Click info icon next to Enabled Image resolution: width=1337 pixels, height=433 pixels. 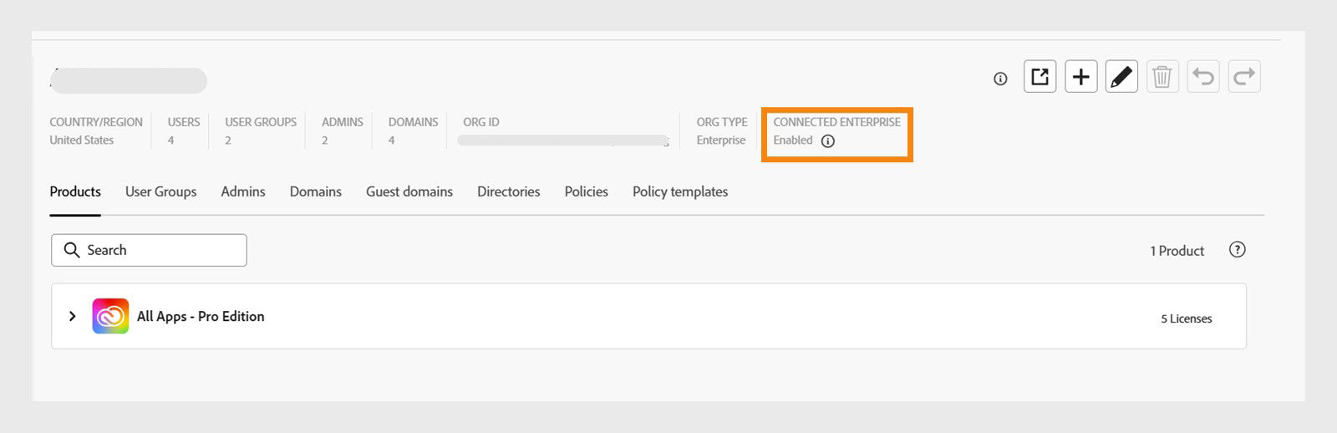pos(827,141)
